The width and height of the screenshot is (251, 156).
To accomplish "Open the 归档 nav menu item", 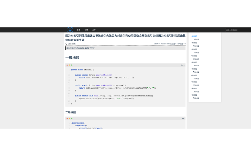I will (x=86, y=30).
